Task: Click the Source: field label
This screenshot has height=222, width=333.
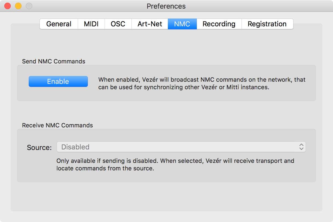Action: (39, 148)
